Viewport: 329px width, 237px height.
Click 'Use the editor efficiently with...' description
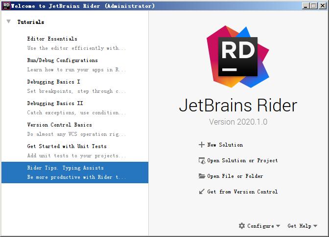76,48
